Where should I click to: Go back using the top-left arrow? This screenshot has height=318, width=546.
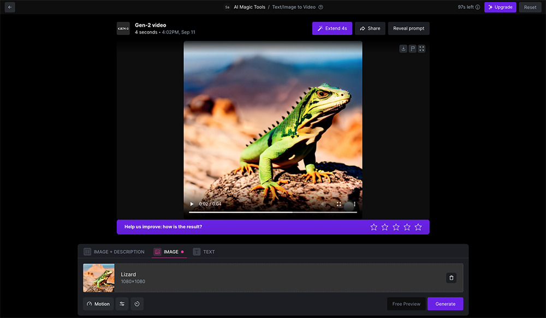click(x=10, y=7)
